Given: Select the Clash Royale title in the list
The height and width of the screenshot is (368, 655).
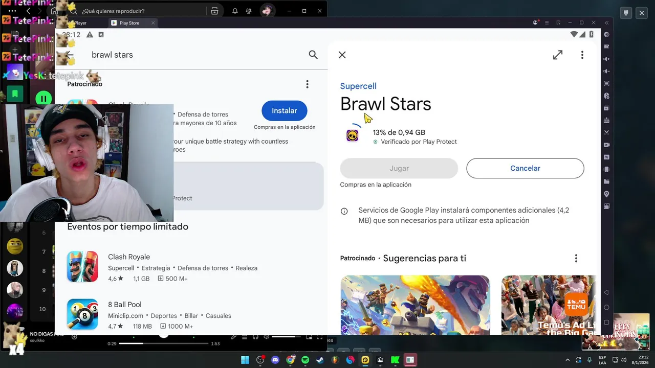Looking at the screenshot, I should coord(129,257).
